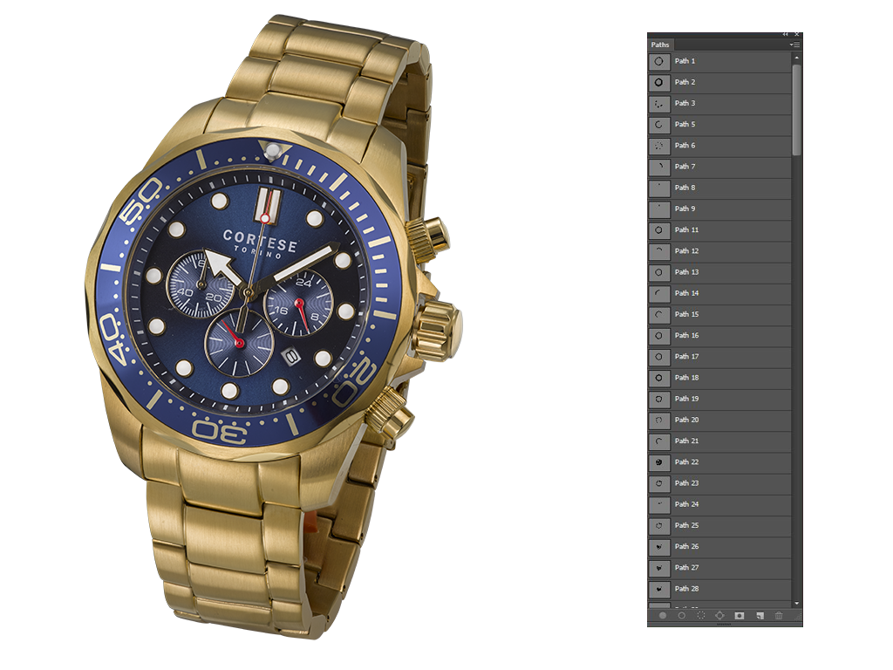Select Path 3 thumbnail
Screen dimensions: 893x670
click(x=659, y=103)
